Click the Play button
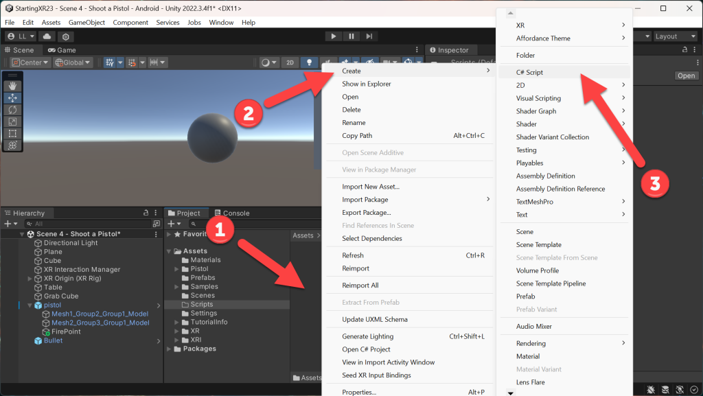The width and height of the screenshot is (703, 396). (x=333, y=36)
